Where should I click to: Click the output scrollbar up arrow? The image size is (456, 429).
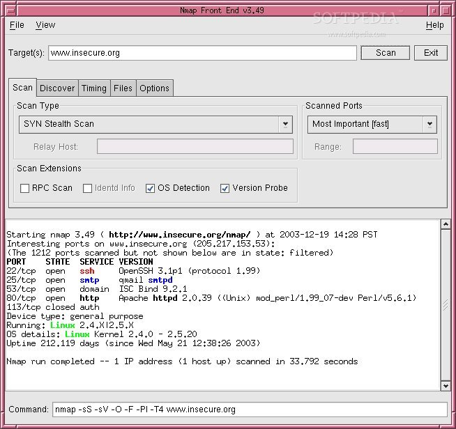tap(446, 224)
